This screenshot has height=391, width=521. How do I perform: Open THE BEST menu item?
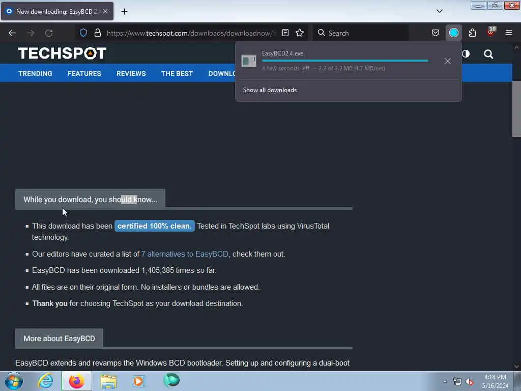(x=177, y=73)
